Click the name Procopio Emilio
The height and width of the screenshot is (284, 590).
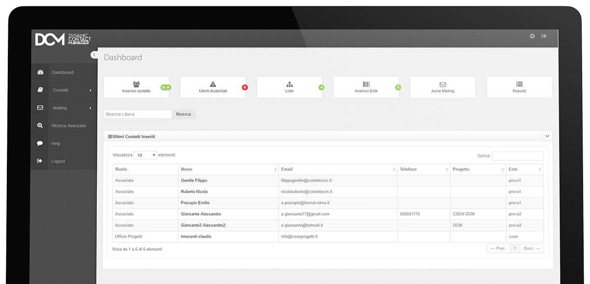(x=195, y=203)
